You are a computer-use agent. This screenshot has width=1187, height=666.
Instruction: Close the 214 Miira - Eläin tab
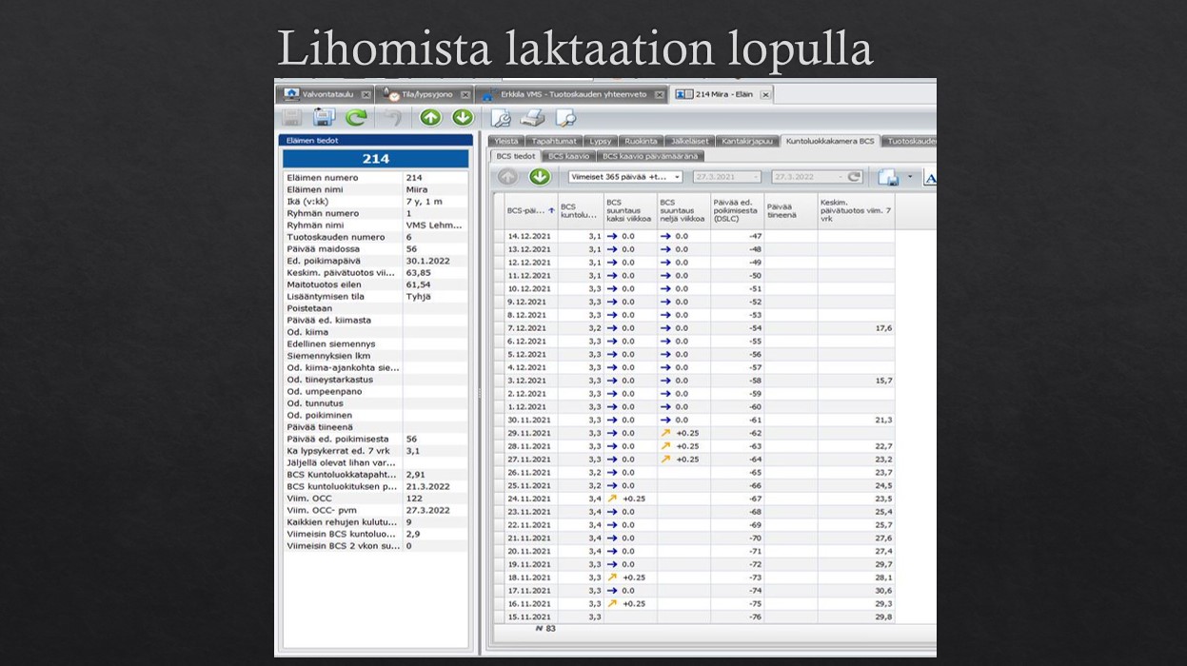765,95
